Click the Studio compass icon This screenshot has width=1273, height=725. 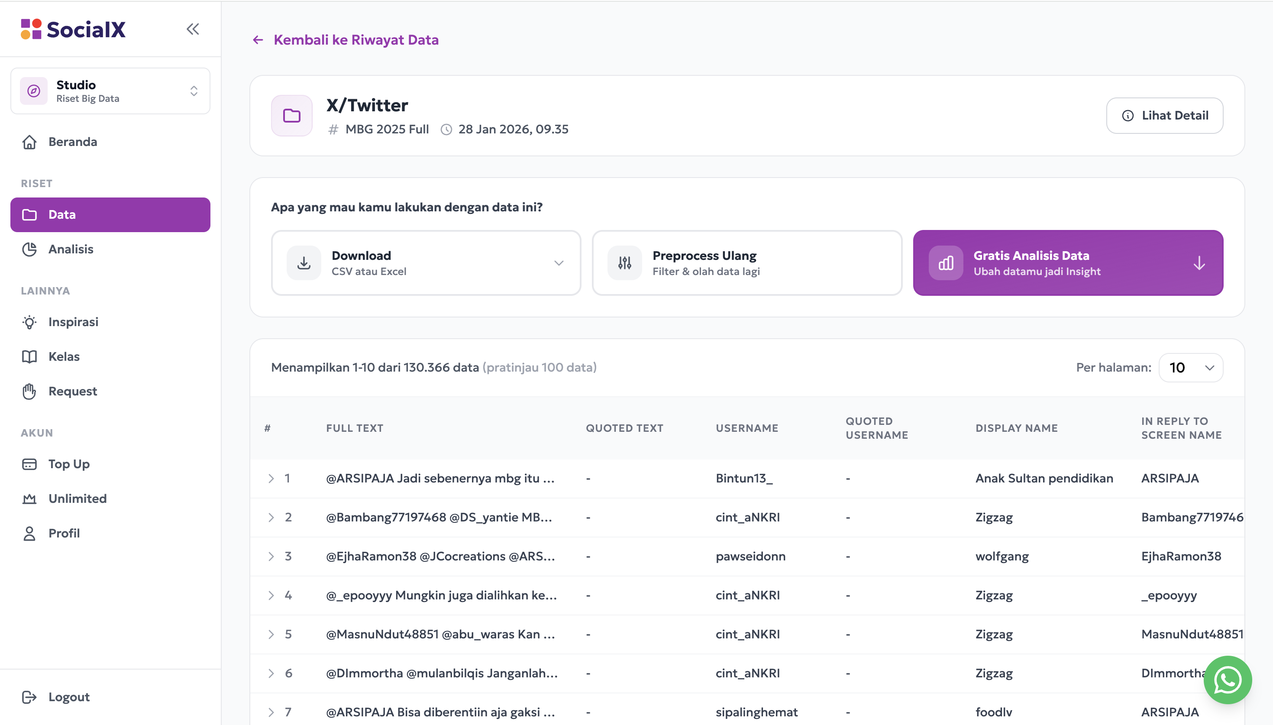34,91
